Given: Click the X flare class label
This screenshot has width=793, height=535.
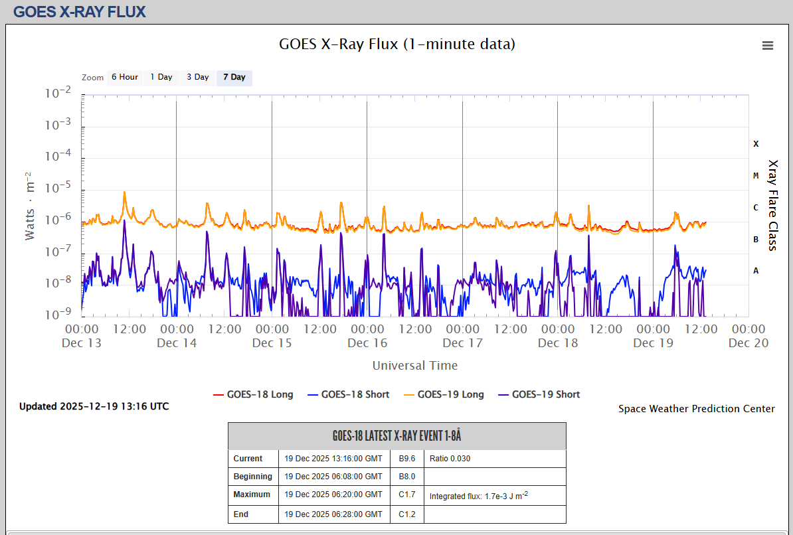Looking at the screenshot, I should click(x=756, y=143).
